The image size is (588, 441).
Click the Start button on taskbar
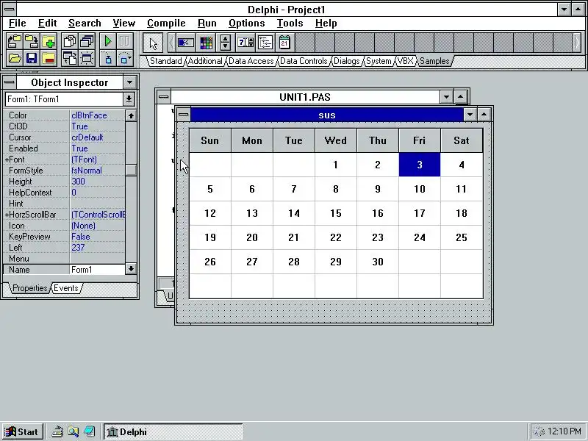22,431
